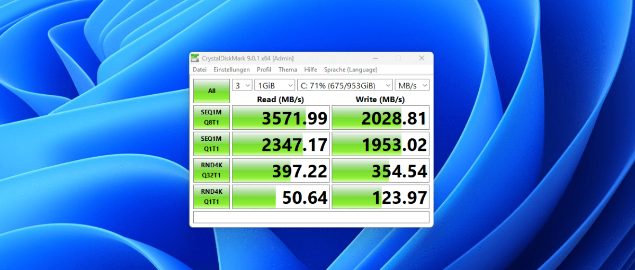This screenshot has width=635, height=270.
Task: Open the Einstellungen menu
Action: [x=231, y=70]
